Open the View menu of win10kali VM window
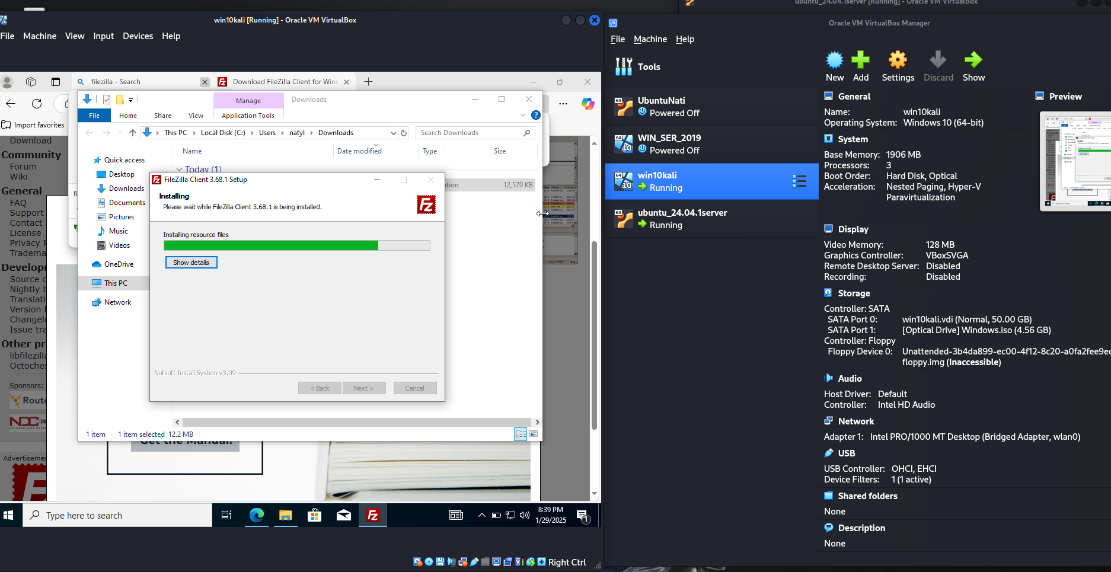 75,36
